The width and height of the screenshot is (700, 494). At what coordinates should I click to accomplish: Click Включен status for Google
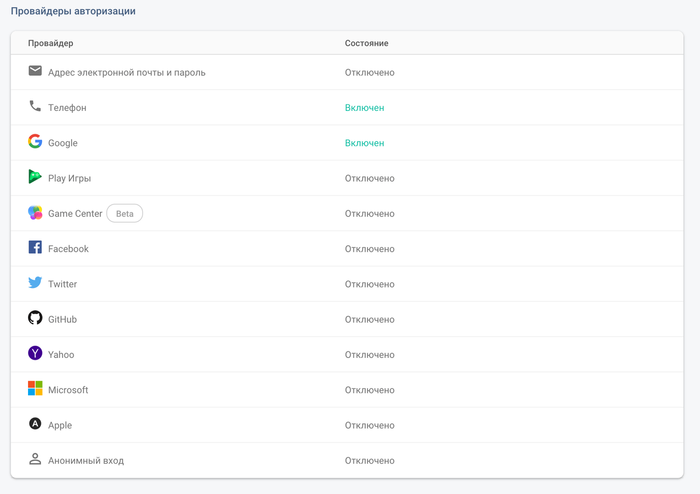click(x=365, y=143)
